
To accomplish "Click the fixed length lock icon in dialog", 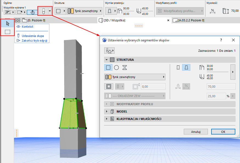I will tap(178, 86).
